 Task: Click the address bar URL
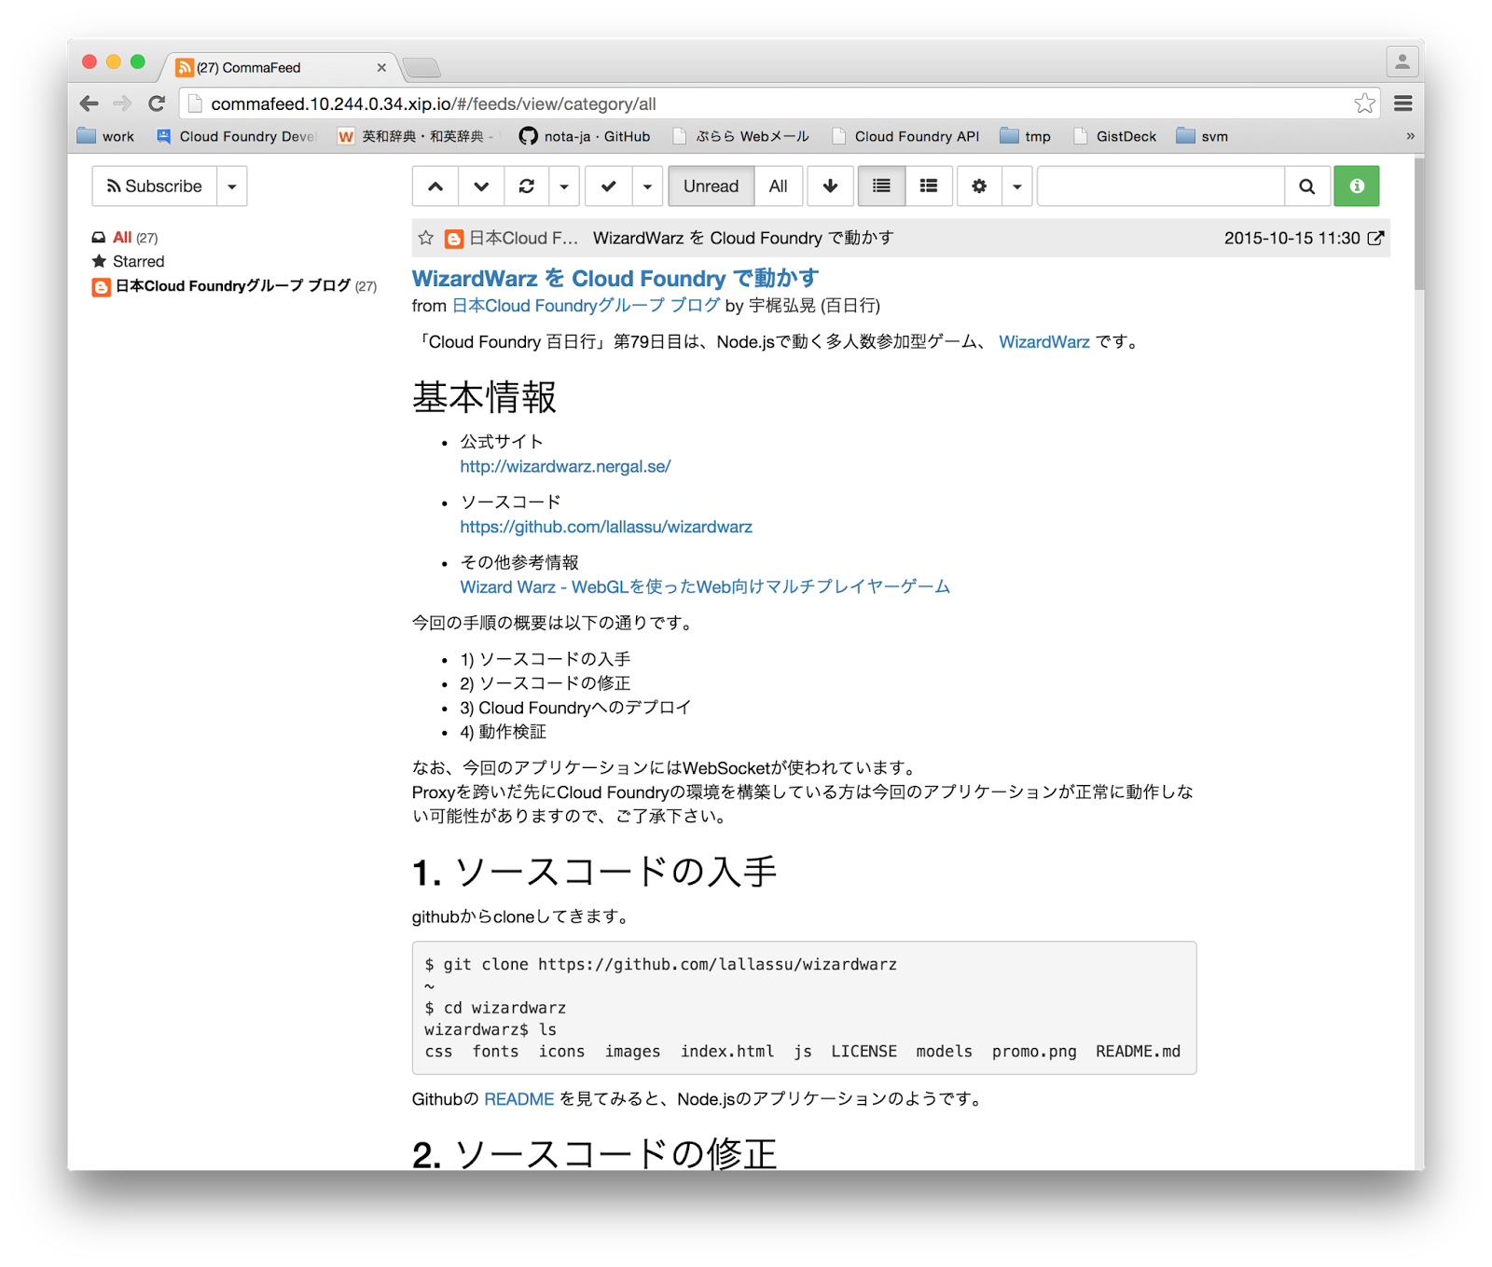tap(434, 104)
